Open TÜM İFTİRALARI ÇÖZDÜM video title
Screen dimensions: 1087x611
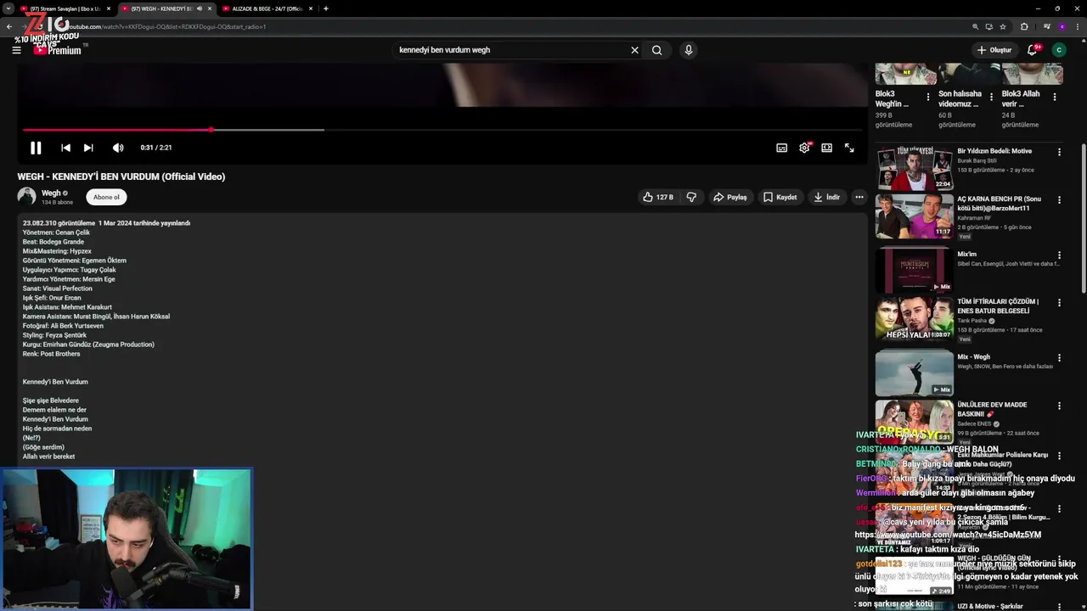coord(999,306)
